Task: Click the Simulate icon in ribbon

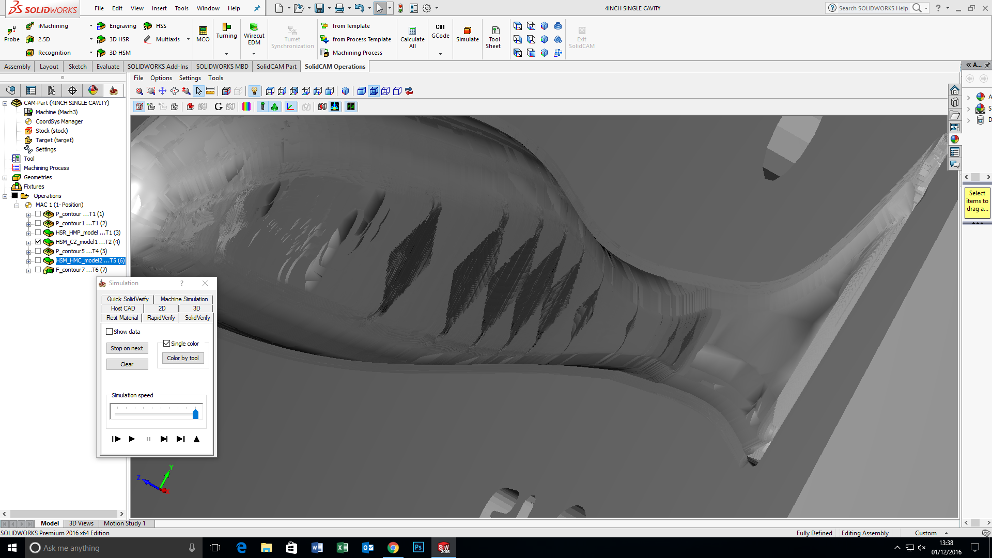Action: (x=467, y=31)
